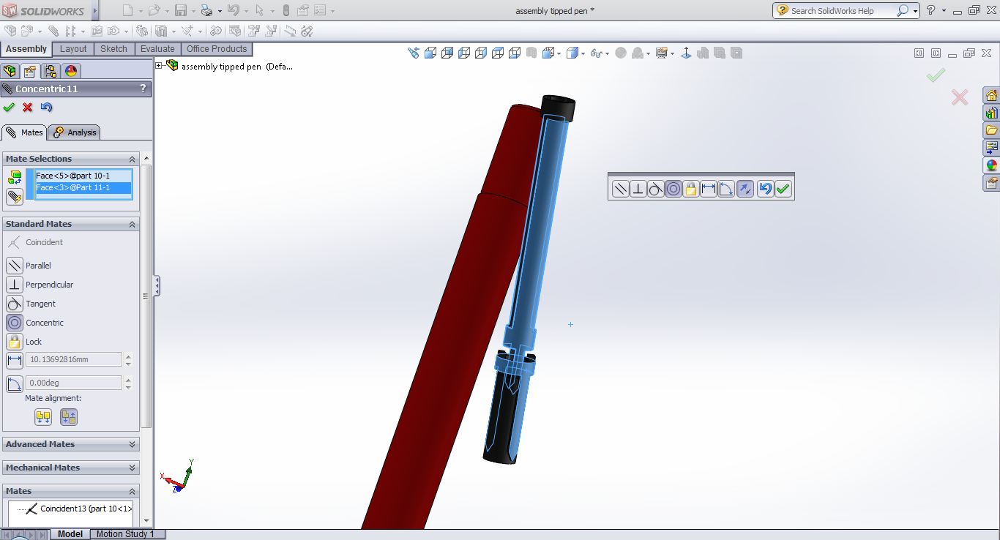Screen dimensions: 1000x540
Task: Switch to Sketch tab
Action: [113, 49]
